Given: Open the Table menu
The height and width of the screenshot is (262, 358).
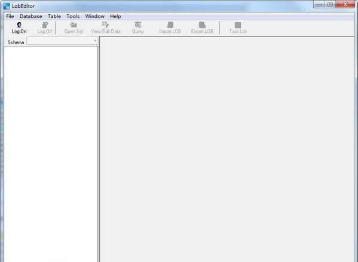Looking at the screenshot, I should [x=54, y=16].
